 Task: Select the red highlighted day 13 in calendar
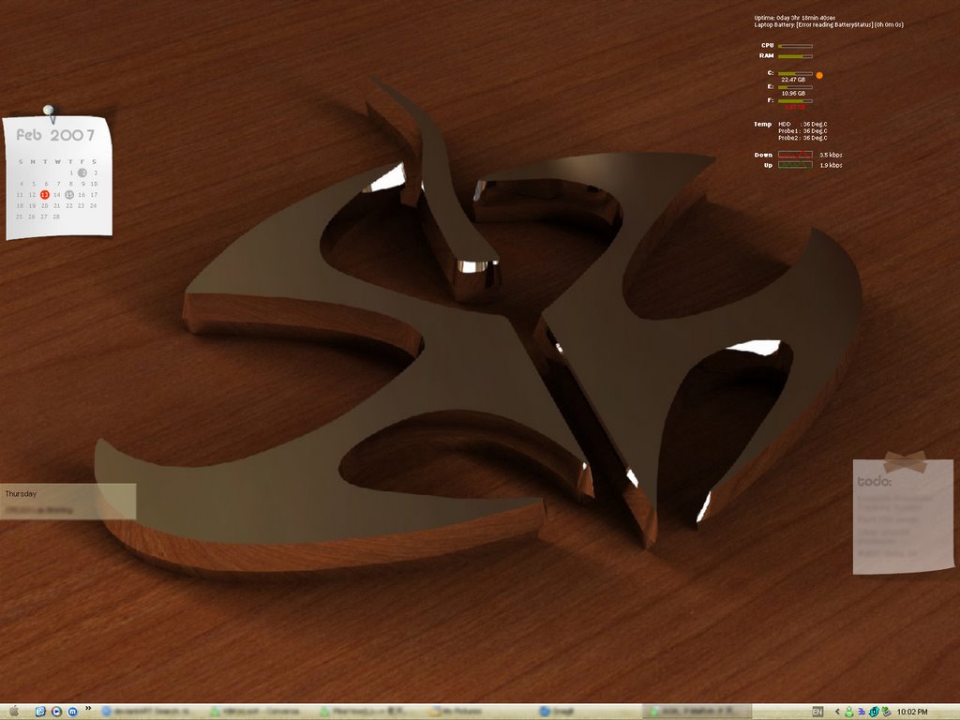45,195
